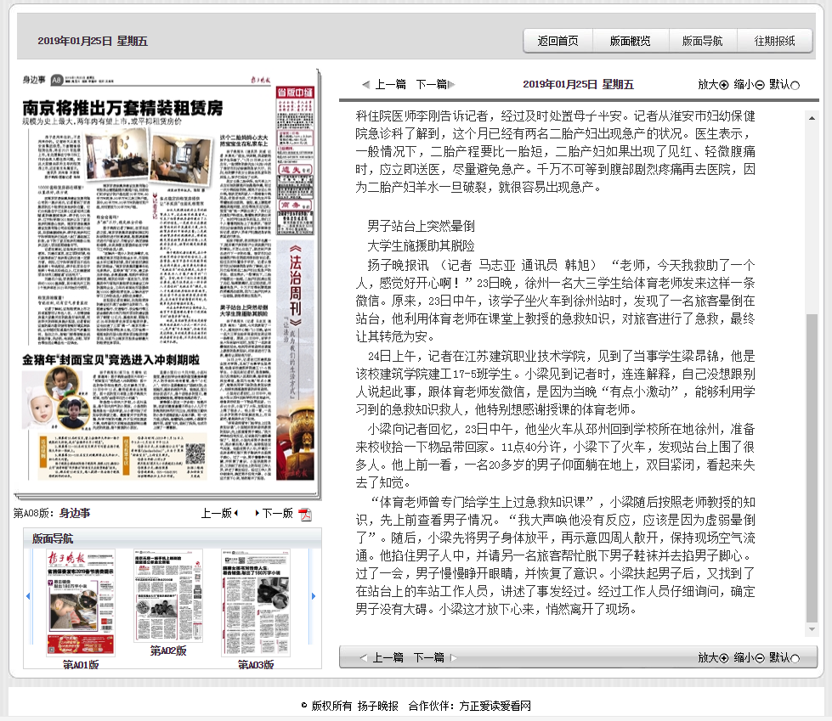This screenshot has height=721, width=832.
Task: Open 版面导航 tab in top bar
Action: (702, 41)
